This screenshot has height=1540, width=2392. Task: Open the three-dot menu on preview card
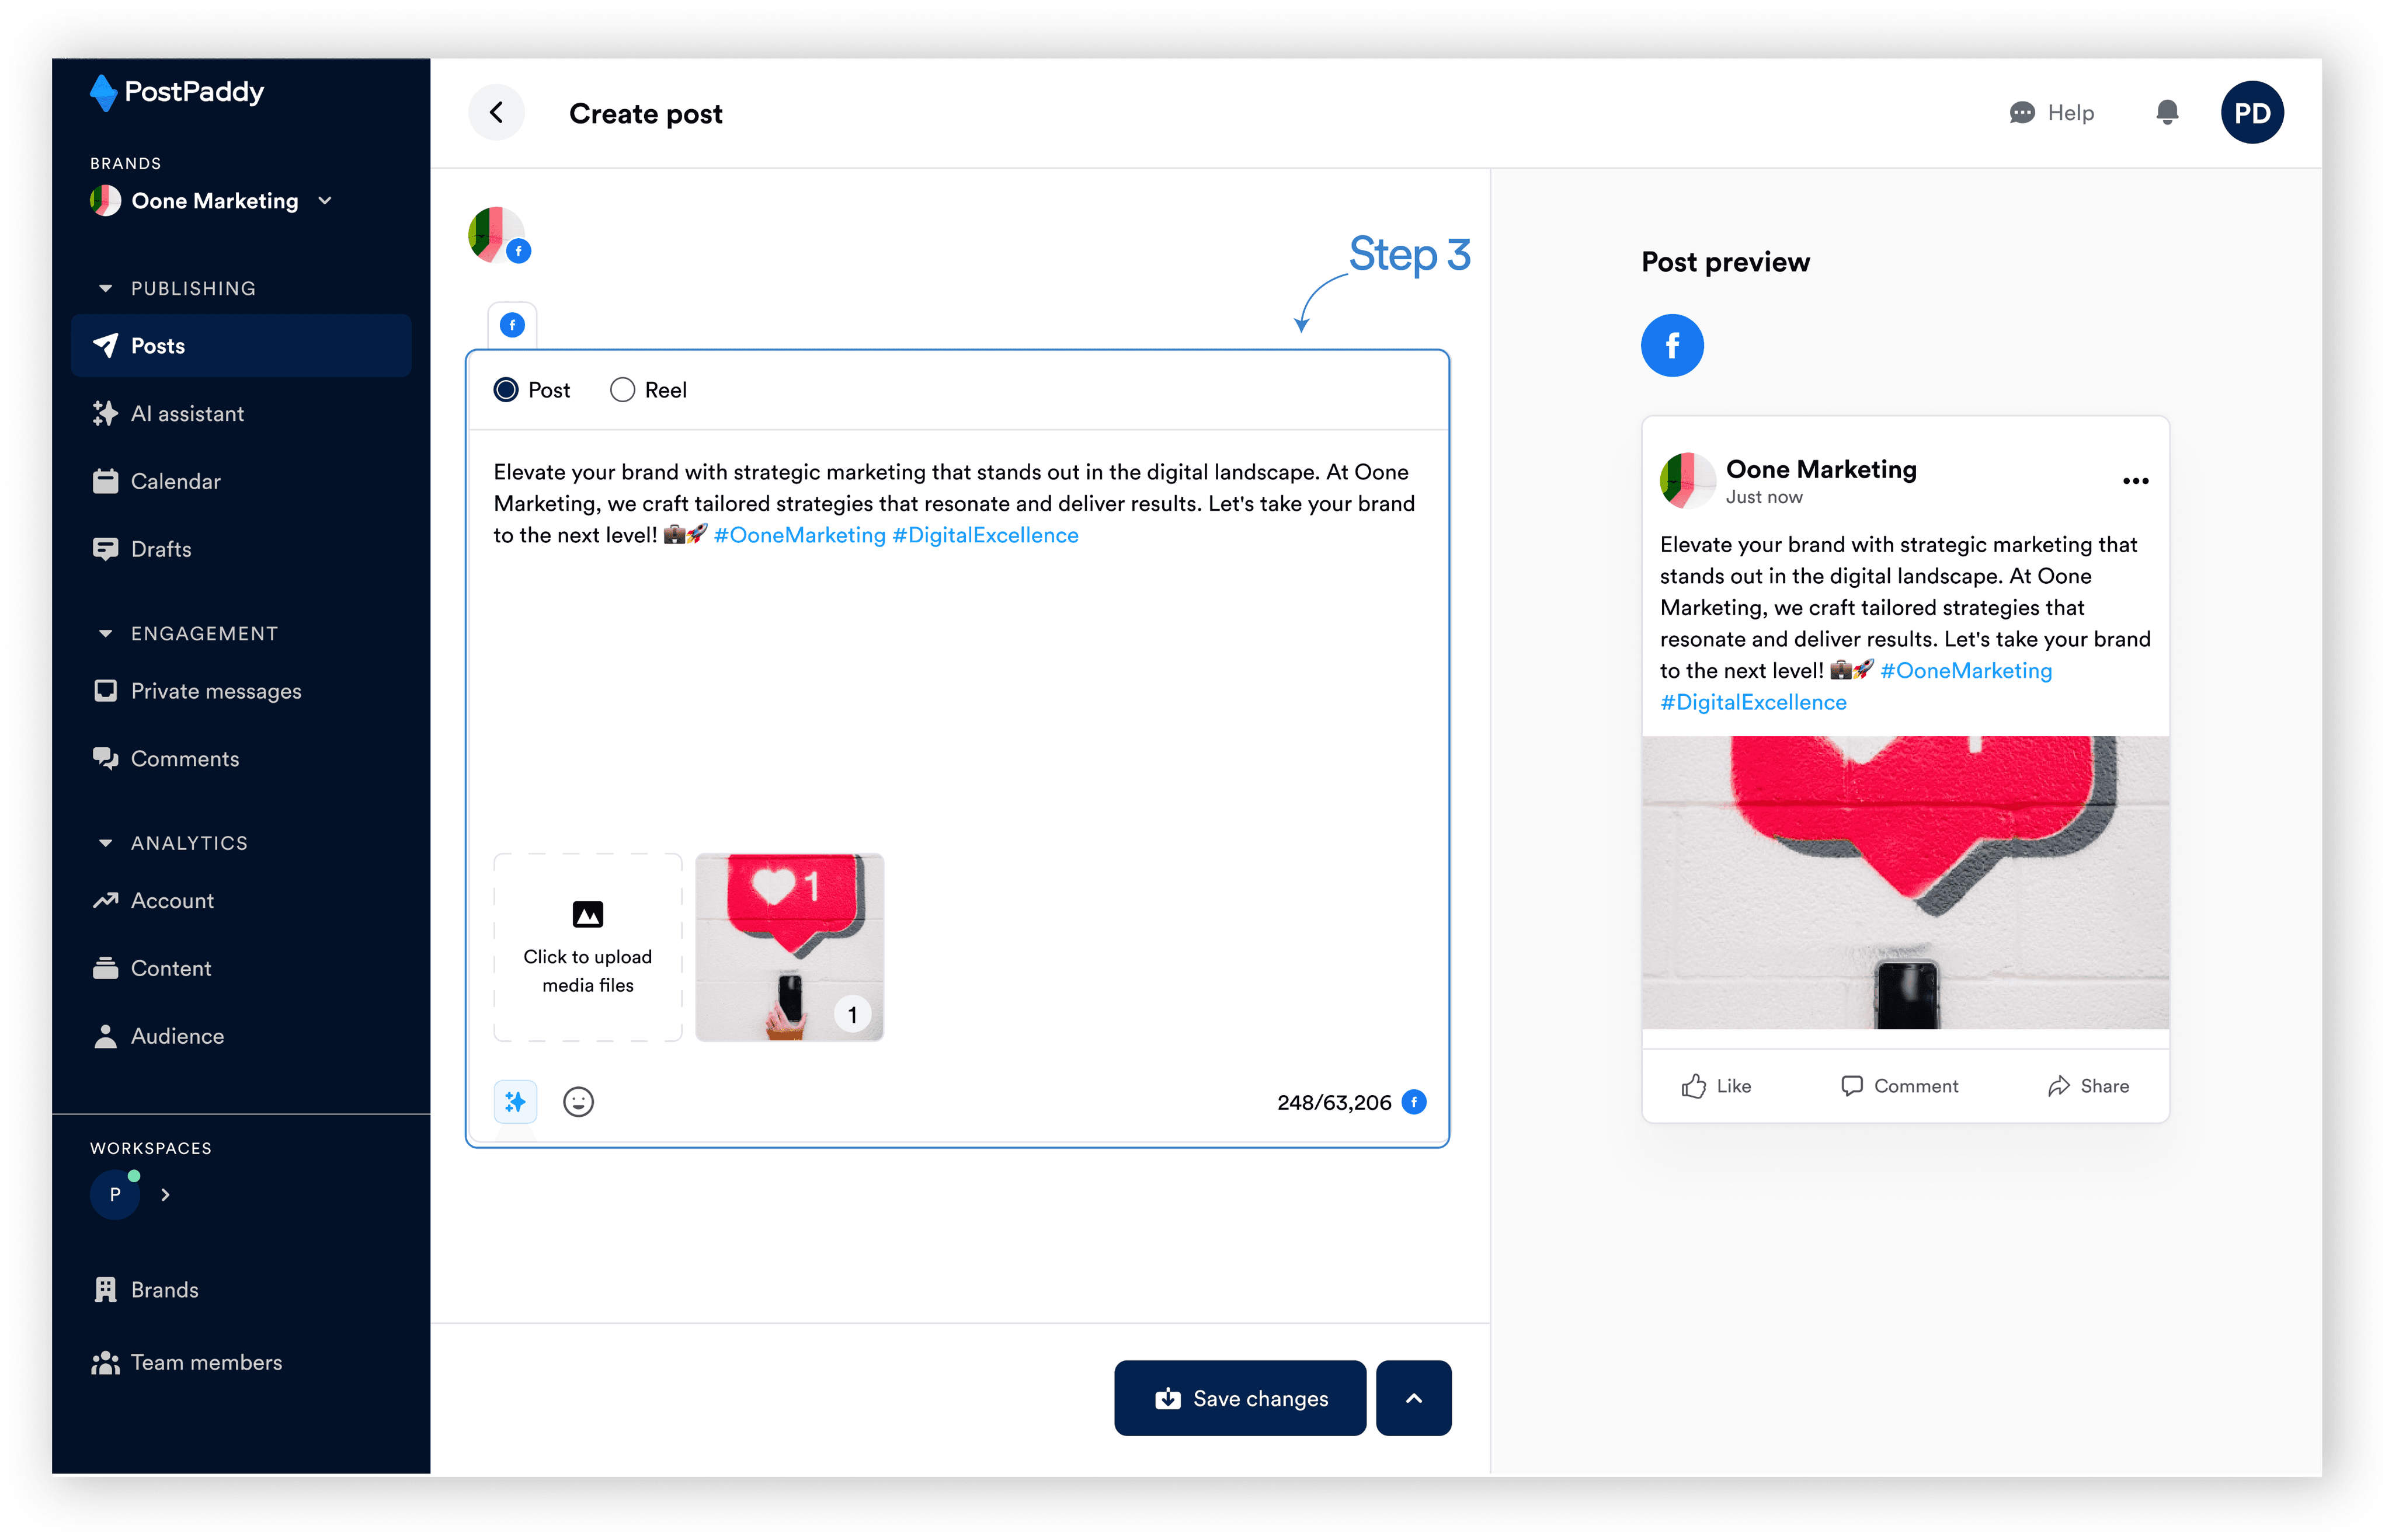tap(2135, 481)
